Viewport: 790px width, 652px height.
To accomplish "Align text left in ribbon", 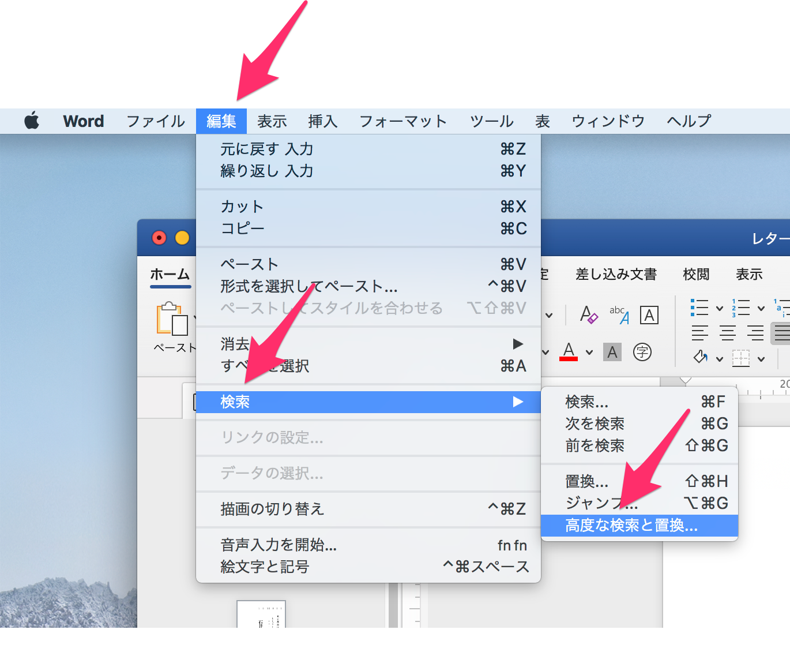I will point(700,333).
